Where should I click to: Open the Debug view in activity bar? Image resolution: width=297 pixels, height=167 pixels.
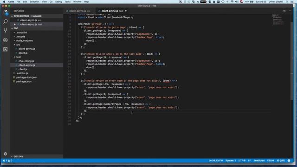pos(5,40)
